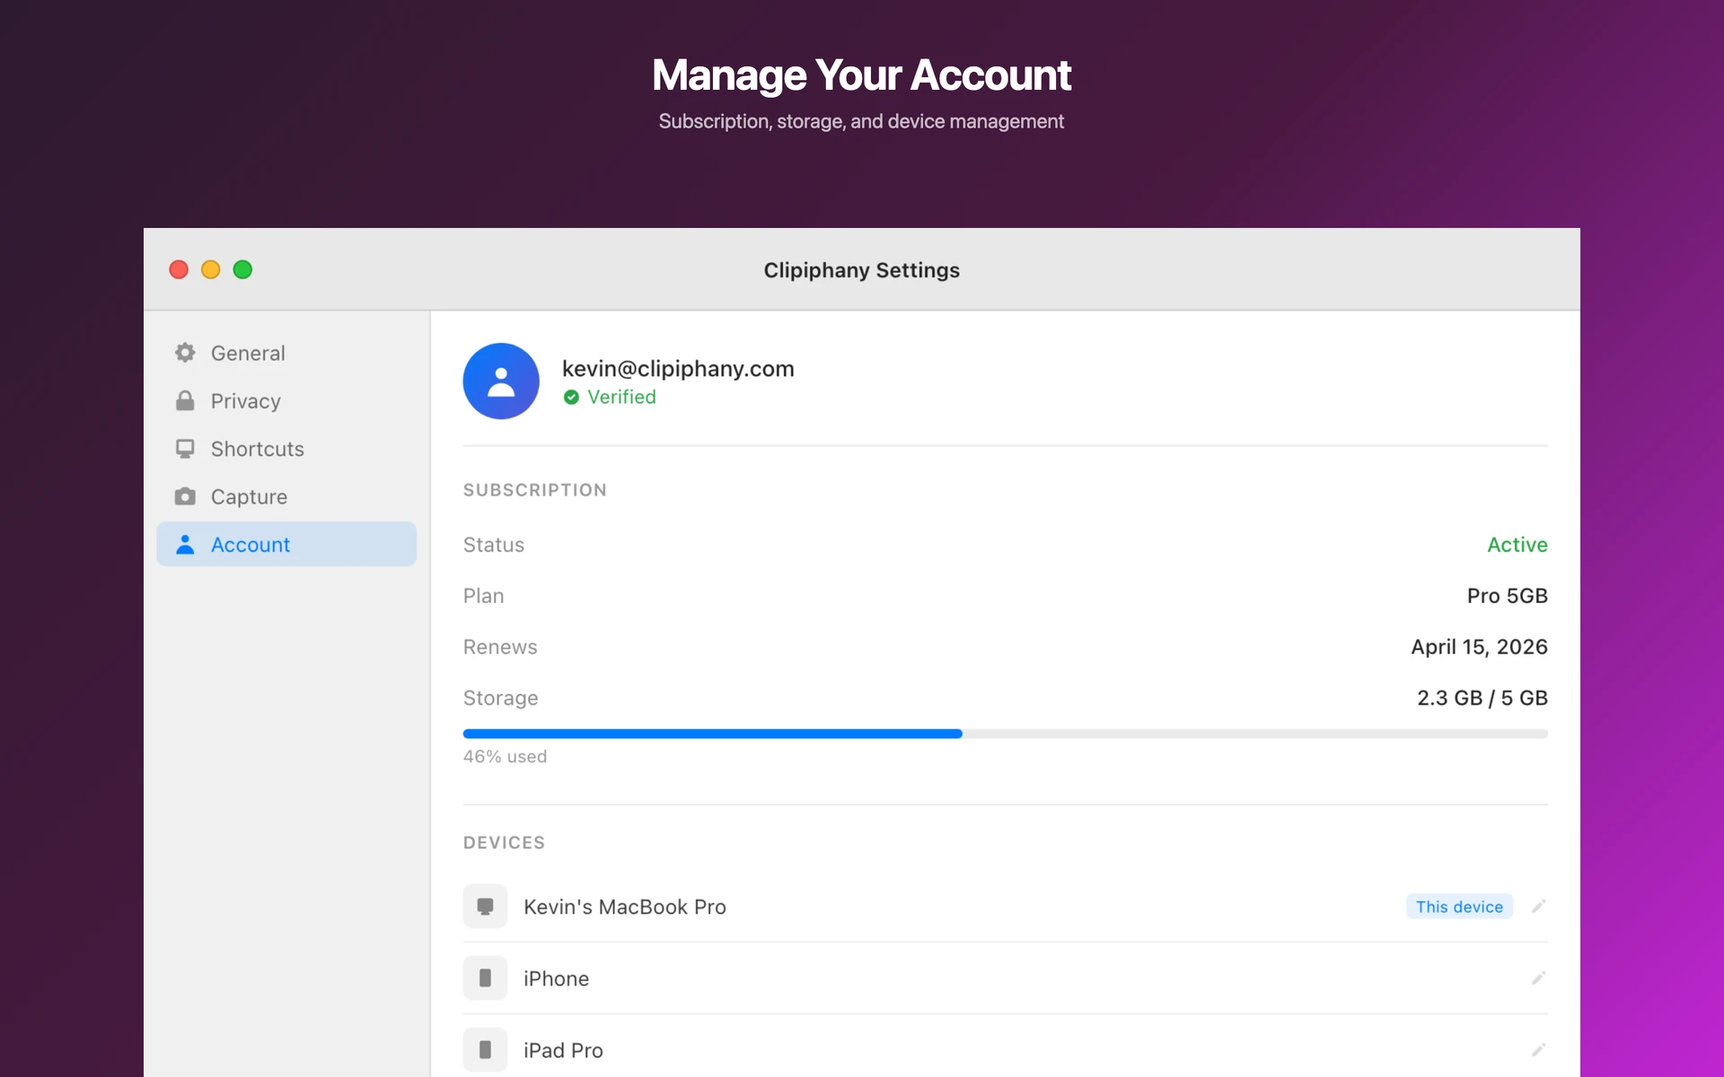
Task: Click the Verified status label
Action: pyautogui.click(x=621, y=397)
